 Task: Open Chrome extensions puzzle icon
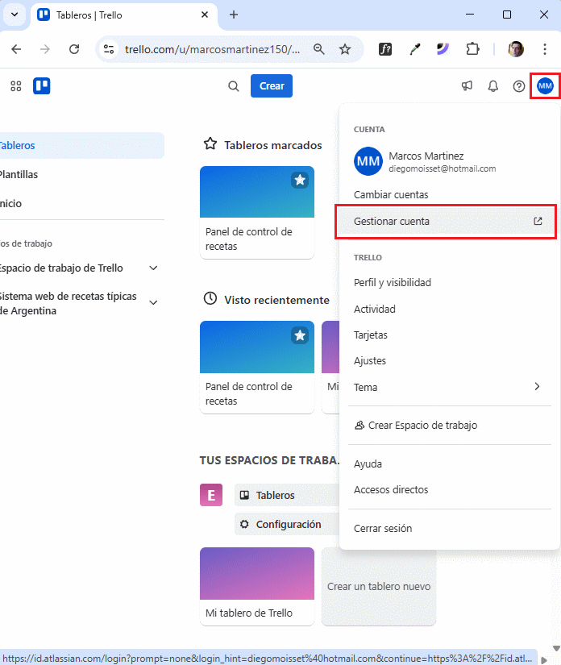[x=473, y=49]
